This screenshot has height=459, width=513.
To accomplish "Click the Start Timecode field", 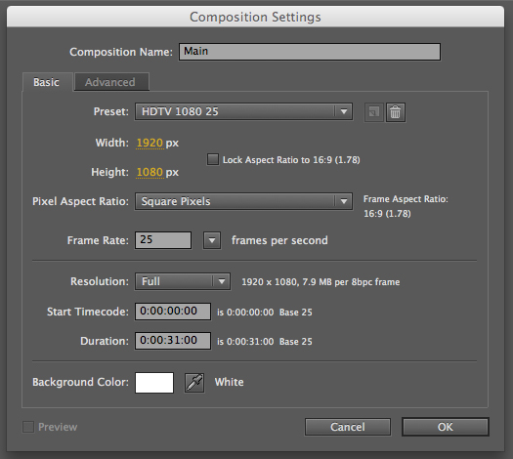I will click(x=173, y=312).
